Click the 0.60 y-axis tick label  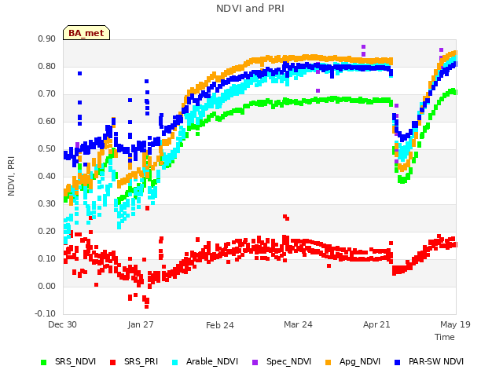pos(47,122)
